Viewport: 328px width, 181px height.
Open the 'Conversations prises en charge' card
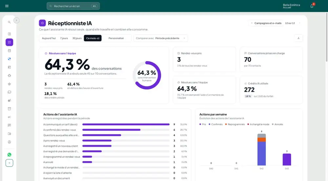(x=271, y=59)
